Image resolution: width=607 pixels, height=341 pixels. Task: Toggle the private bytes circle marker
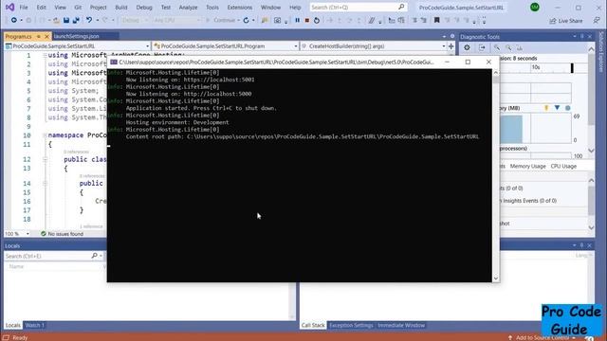pos(568,108)
